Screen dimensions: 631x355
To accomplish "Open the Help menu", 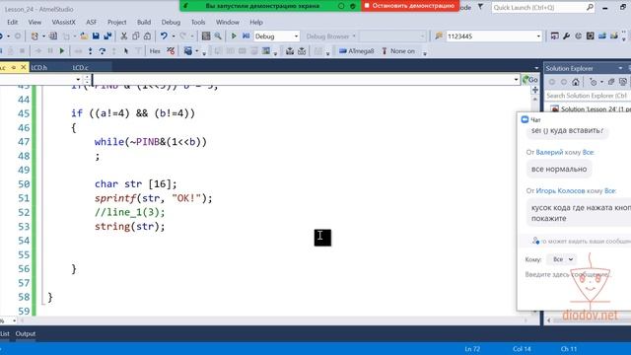I will tap(256, 22).
